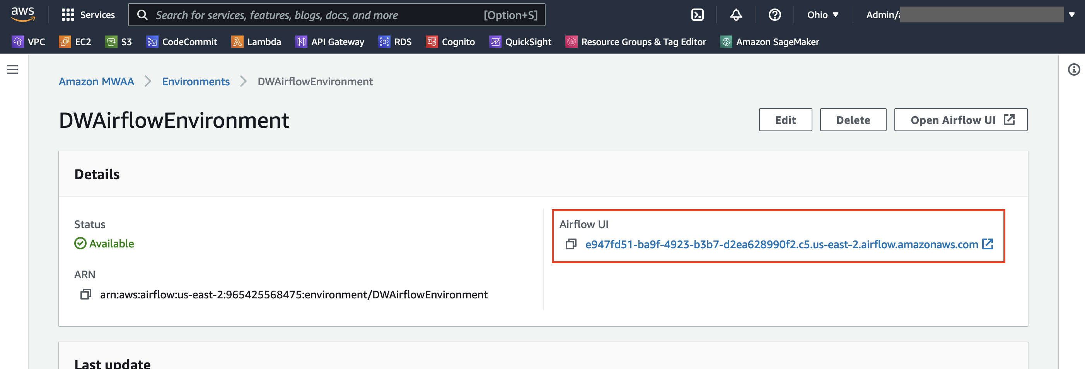Open the help question mark menu
The width and height of the screenshot is (1085, 369).
pyautogui.click(x=775, y=15)
